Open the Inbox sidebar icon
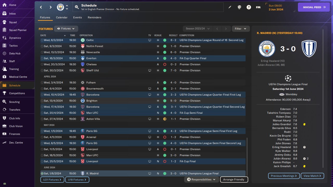This screenshot has width=333, height=187. (x=4, y=14)
